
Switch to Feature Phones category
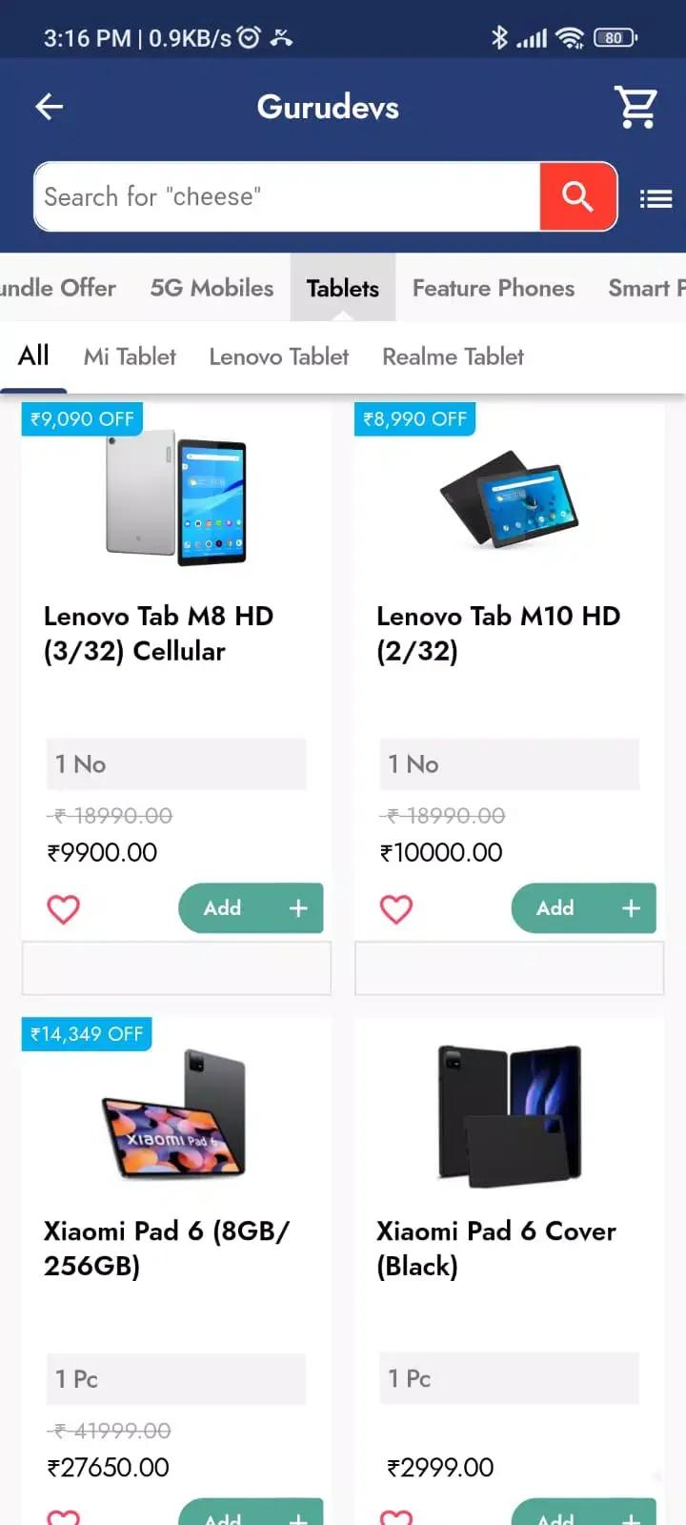(493, 288)
